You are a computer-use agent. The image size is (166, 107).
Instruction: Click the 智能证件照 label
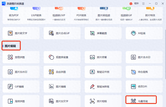click(103, 72)
